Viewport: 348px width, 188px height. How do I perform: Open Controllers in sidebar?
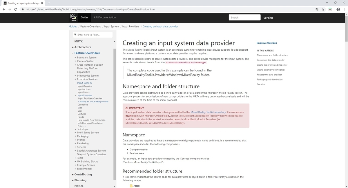pos(83,105)
